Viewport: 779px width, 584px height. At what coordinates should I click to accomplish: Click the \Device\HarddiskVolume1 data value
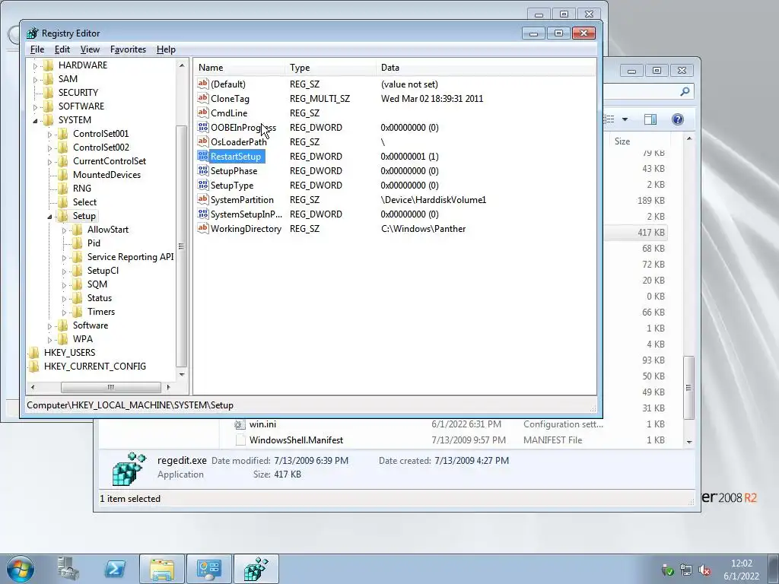click(x=433, y=200)
